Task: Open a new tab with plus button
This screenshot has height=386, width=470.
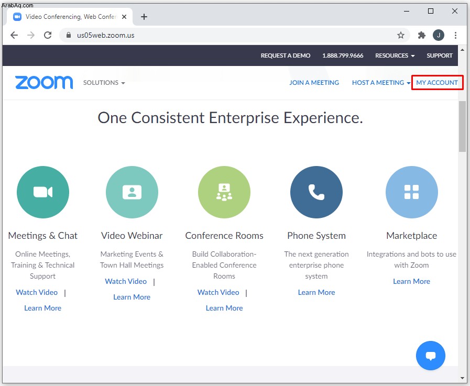Action: pyautogui.click(x=144, y=17)
